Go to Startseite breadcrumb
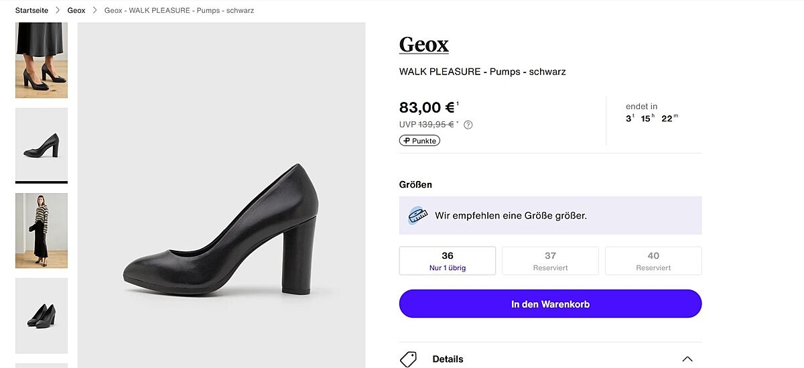Image resolution: width=804 pixels, height=368 pixels. pyautogui.click(x=31, y=11)
